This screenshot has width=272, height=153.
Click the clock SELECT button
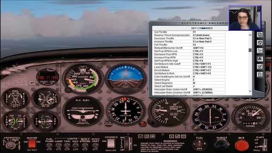pos(44,82)
